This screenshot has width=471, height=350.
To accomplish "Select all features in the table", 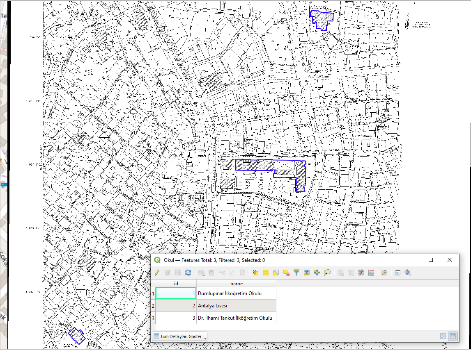I will [x=266, y=273].
